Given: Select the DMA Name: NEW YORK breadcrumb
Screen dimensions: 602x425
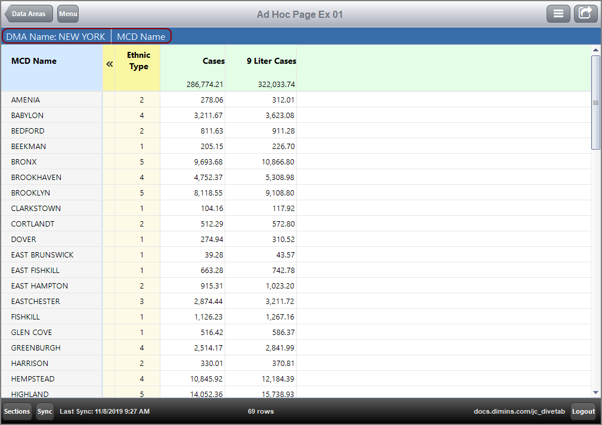Looking at the screenshot, I should [55, 36].
